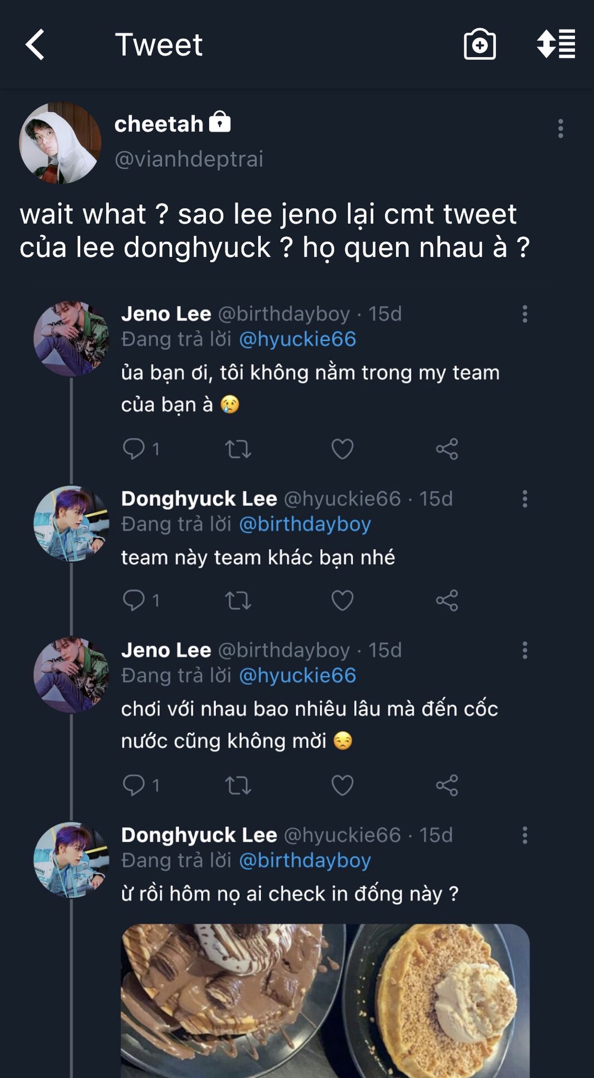Viewport: 594px width, 1078px height.
Task: Open options menu on Donghyuck's last reply
Action: tap(524, 835)
